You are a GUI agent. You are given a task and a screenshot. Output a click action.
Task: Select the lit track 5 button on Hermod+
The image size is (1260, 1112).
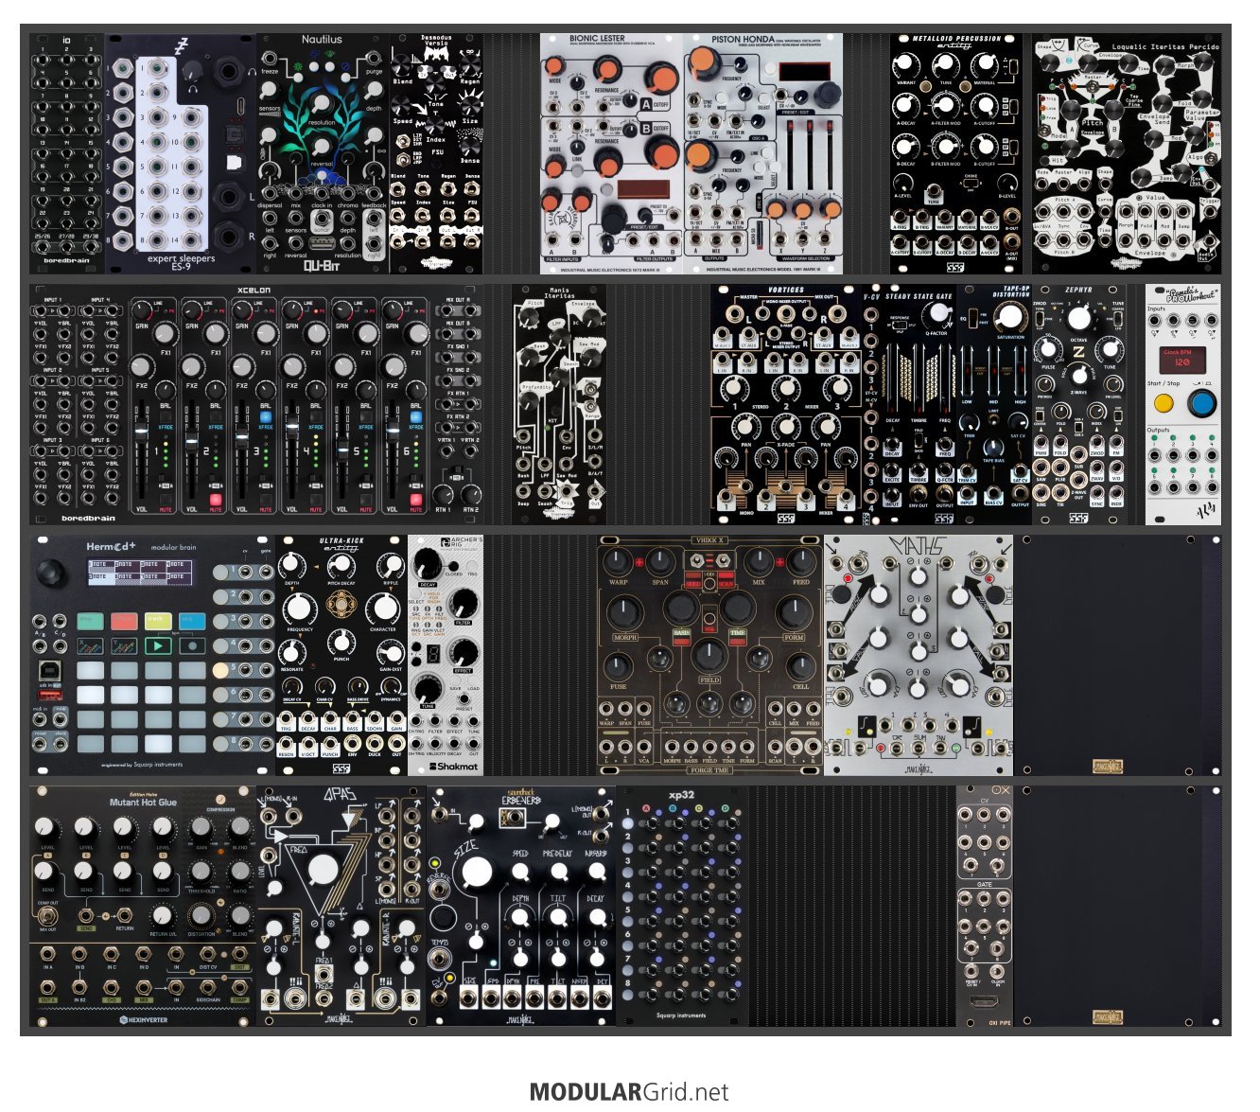pos(219,669)
